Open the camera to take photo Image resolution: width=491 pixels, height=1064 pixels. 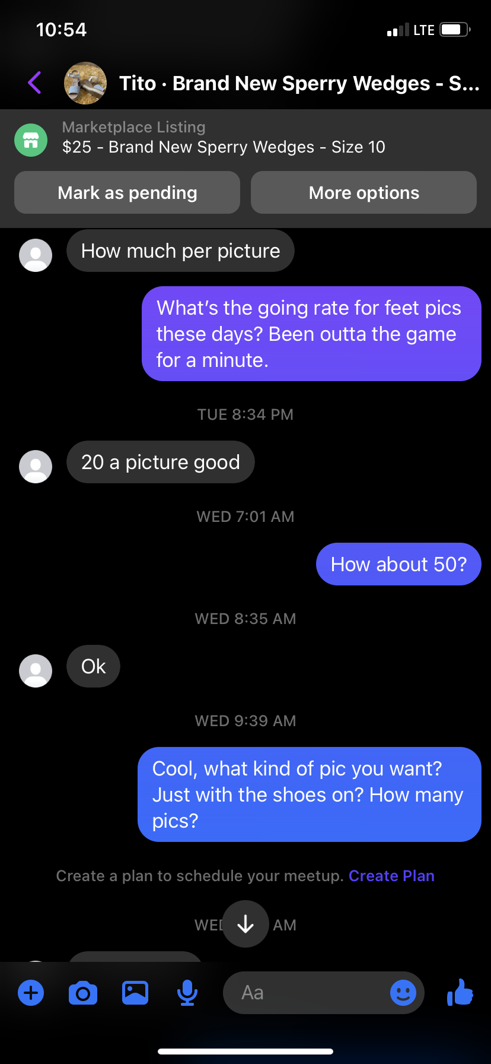(x=83, y=993)
